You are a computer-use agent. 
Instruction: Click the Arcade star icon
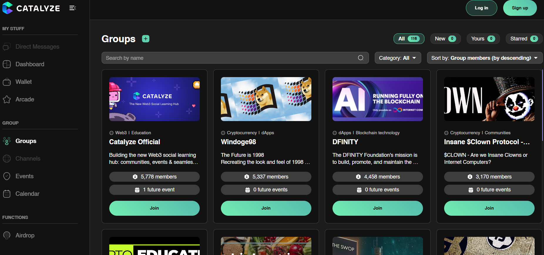point(7,99)
